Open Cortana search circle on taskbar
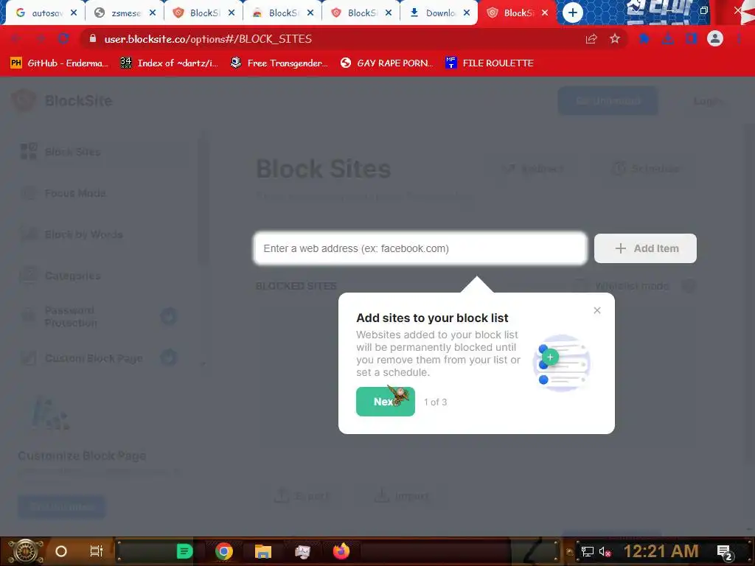 coord(61,551)
